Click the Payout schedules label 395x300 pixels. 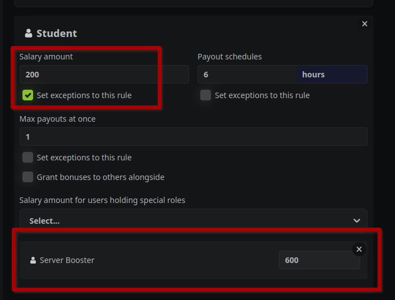(229, 57)
